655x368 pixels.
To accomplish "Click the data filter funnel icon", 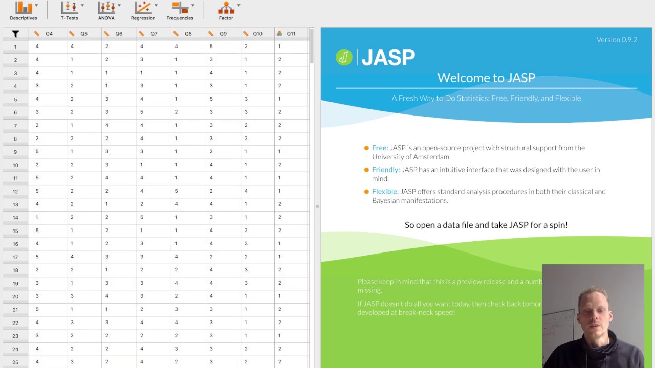I will point(15,34).
